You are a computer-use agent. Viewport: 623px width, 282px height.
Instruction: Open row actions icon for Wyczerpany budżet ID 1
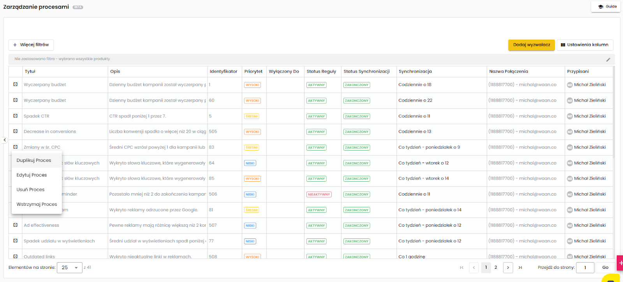coord(16,84)
